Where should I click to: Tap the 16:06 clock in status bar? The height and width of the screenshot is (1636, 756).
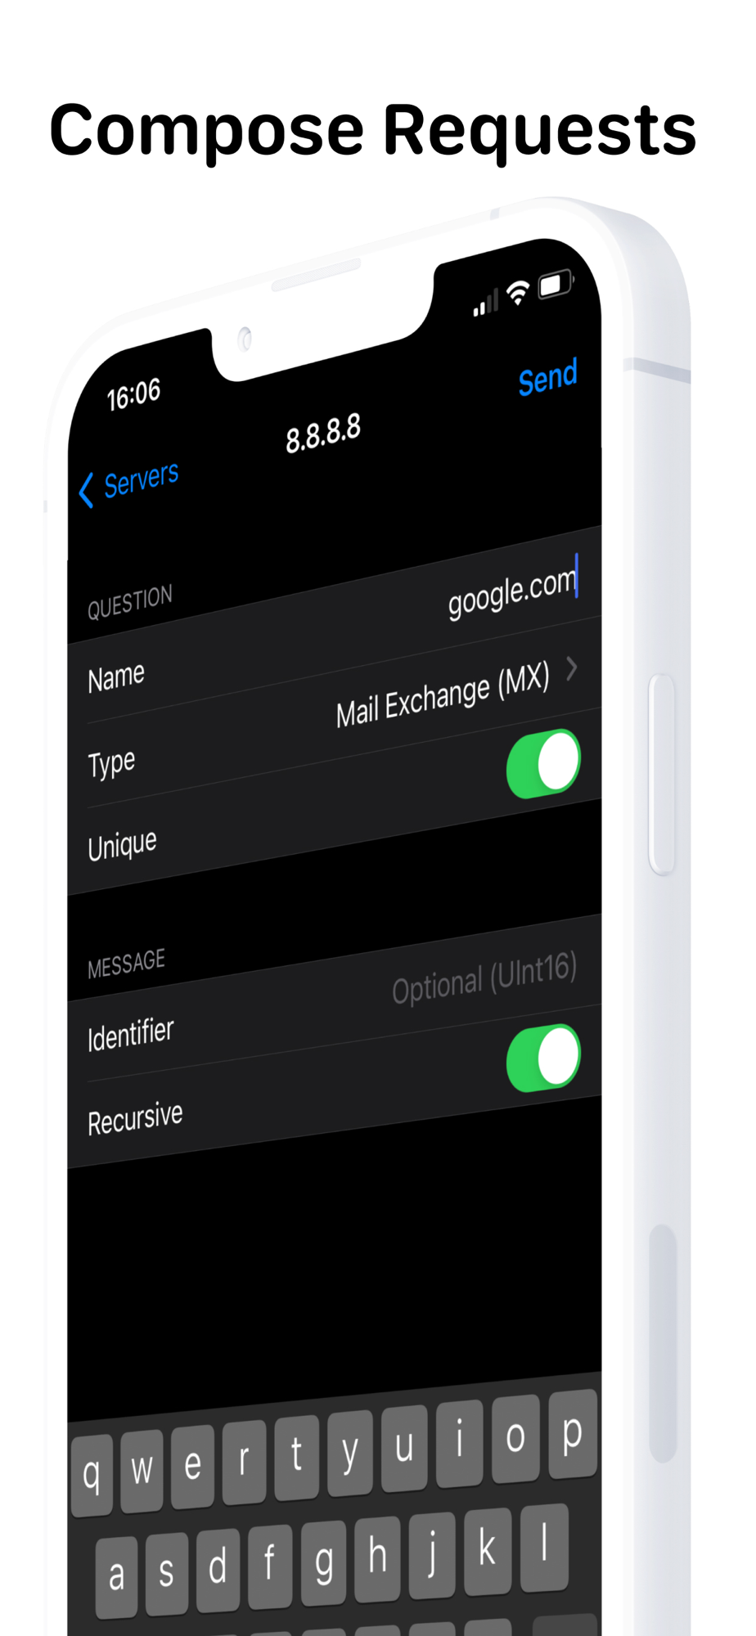[133, 394]
